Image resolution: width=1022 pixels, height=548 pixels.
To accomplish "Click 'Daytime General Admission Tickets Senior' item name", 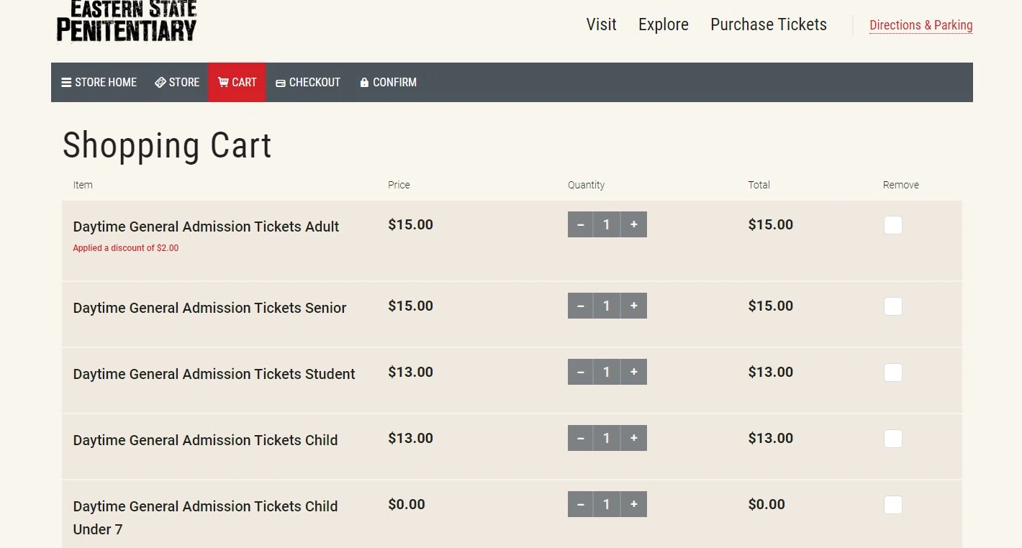I will (x=209, y=308).
